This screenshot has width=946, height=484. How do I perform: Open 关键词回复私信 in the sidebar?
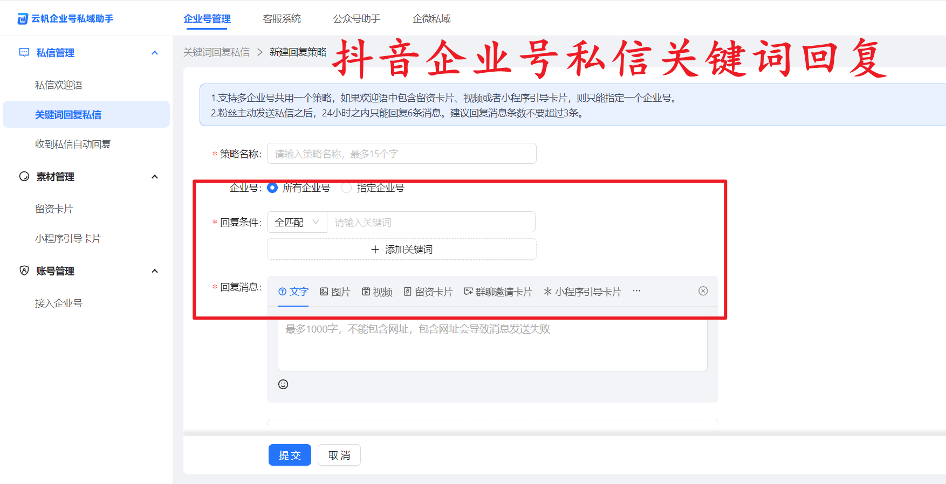point(86,114)
